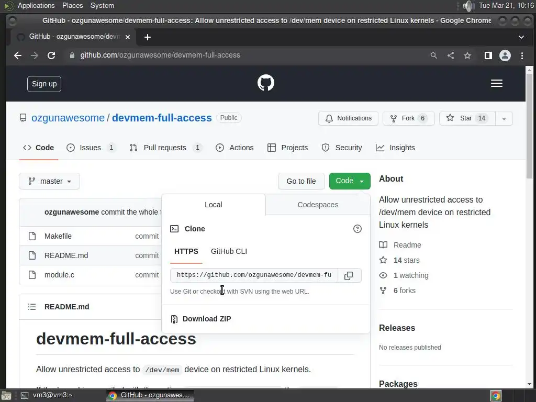Select the Local tab
This screenshot has height=402, width=536.
214,205
